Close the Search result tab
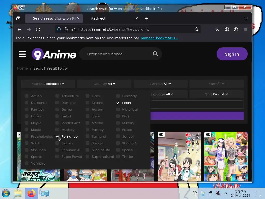Viewport: 265px width, 199px height. (78, 18)
